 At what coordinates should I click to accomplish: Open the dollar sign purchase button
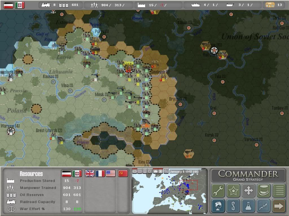pyautogui.click(x=233, y=206)
